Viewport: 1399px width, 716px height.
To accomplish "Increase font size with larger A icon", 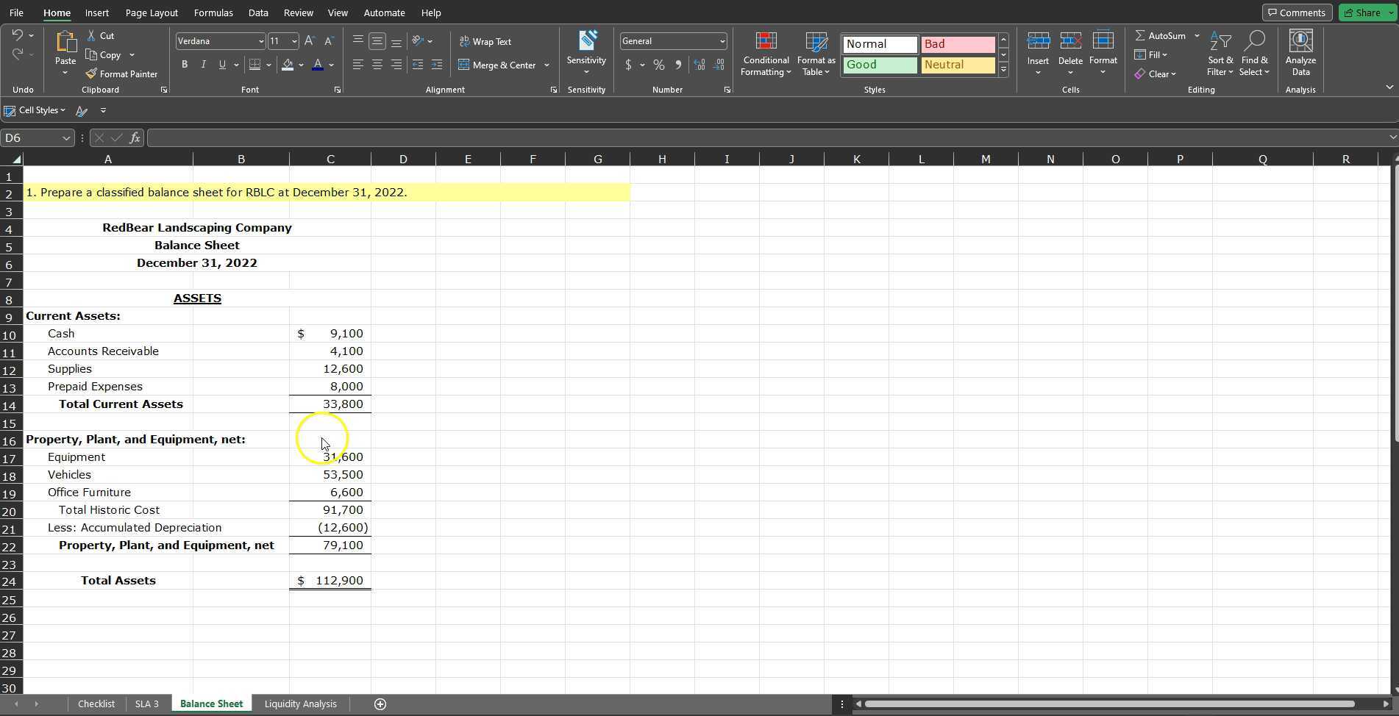I will coord(310,41).
